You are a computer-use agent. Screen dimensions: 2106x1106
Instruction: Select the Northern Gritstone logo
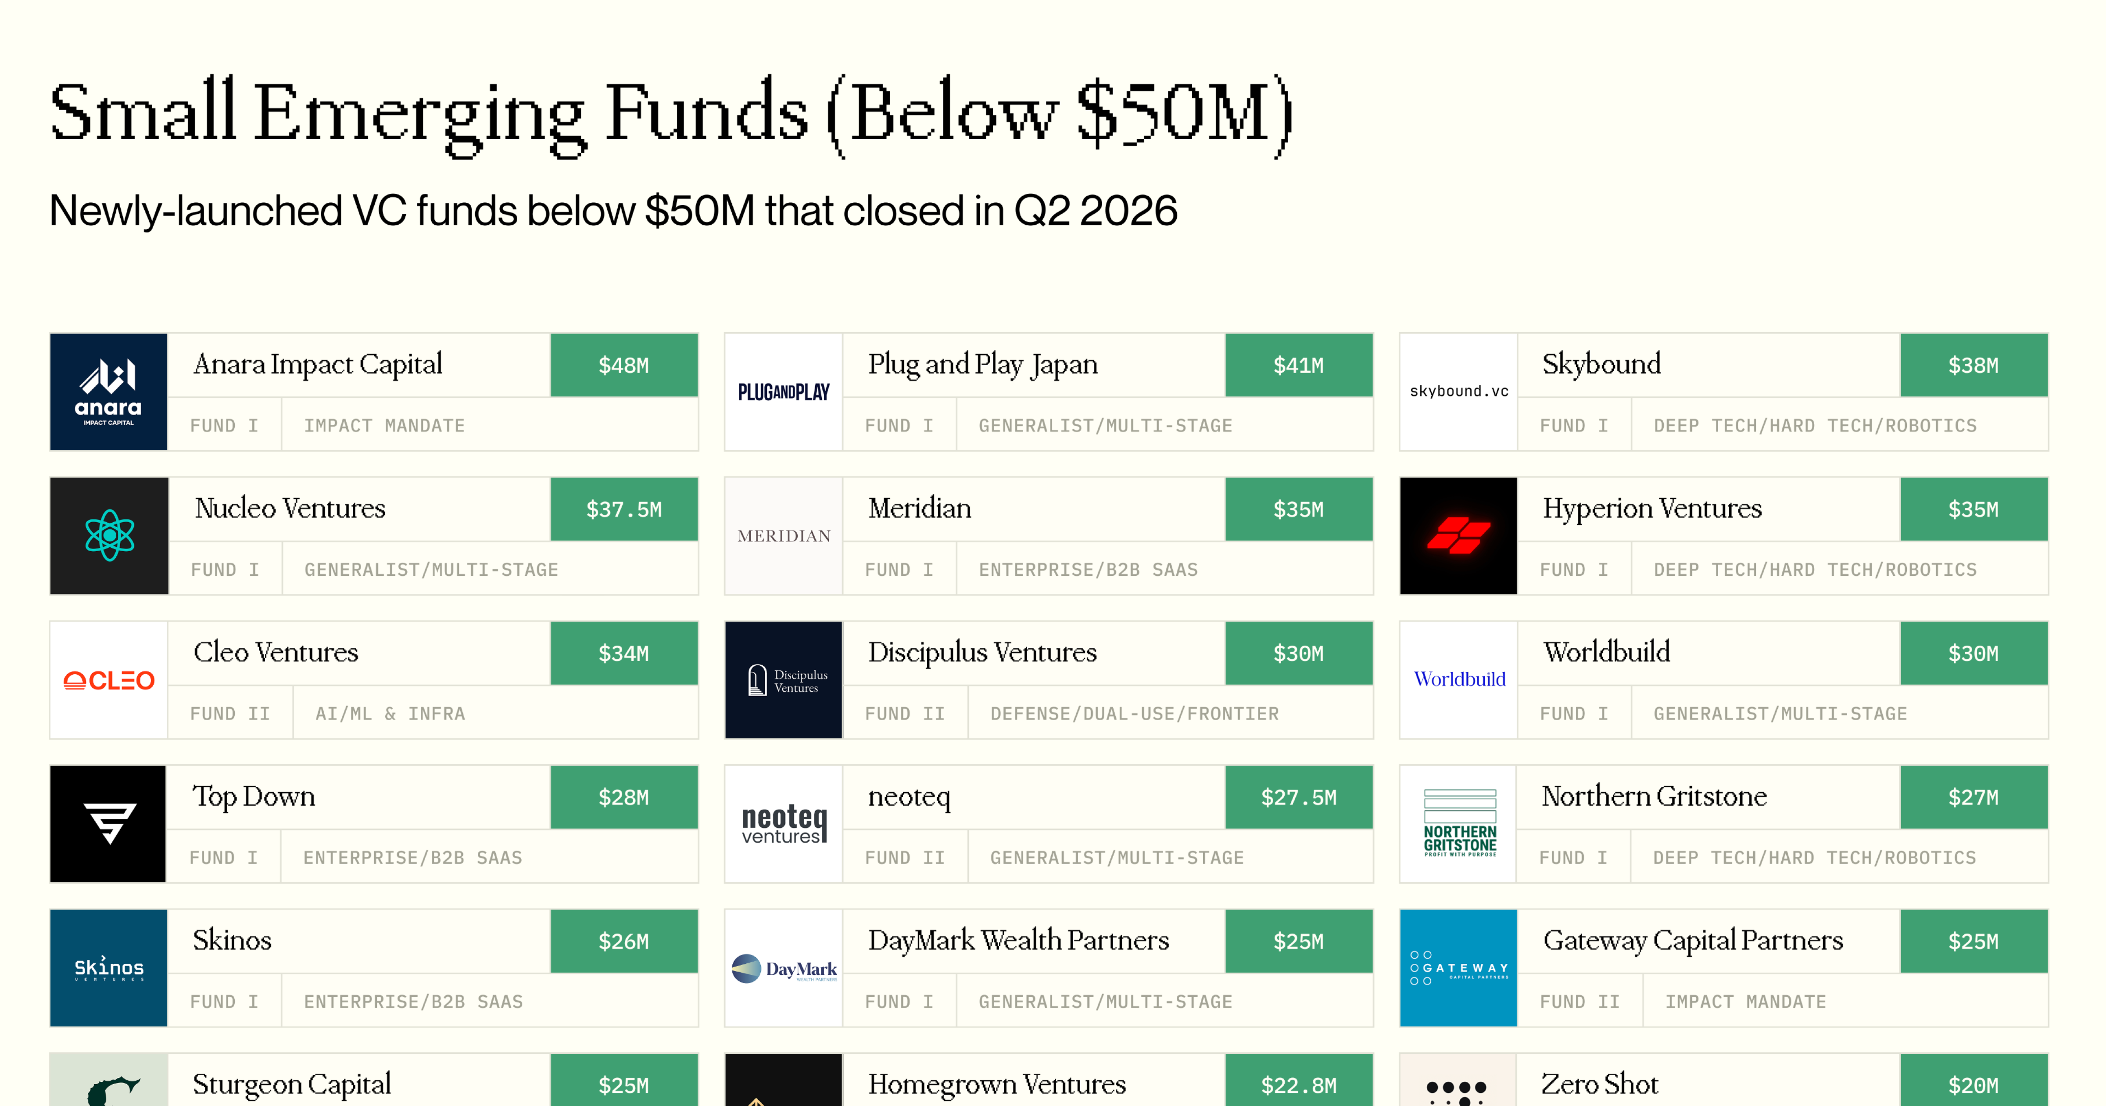tap(1458, 824)
